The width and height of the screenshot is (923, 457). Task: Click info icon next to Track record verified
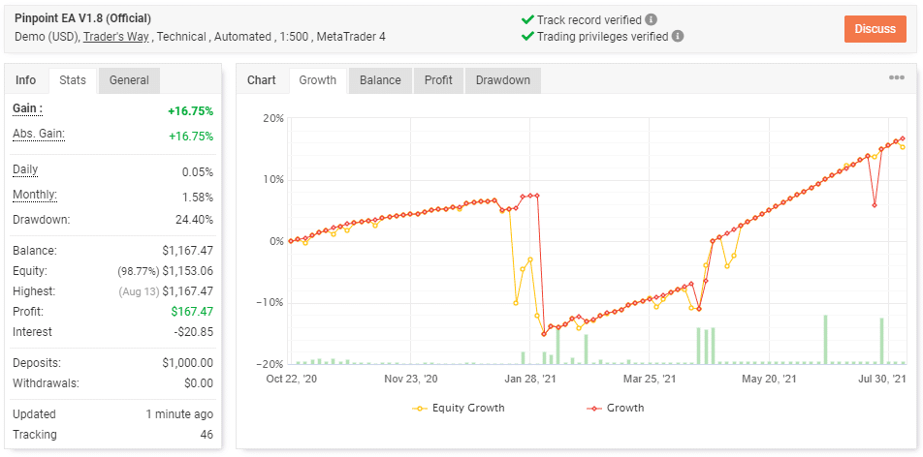tap(652, 19)
